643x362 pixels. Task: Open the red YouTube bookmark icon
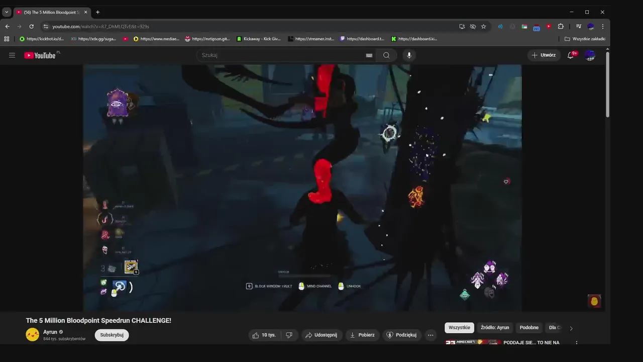click(126, 39)
